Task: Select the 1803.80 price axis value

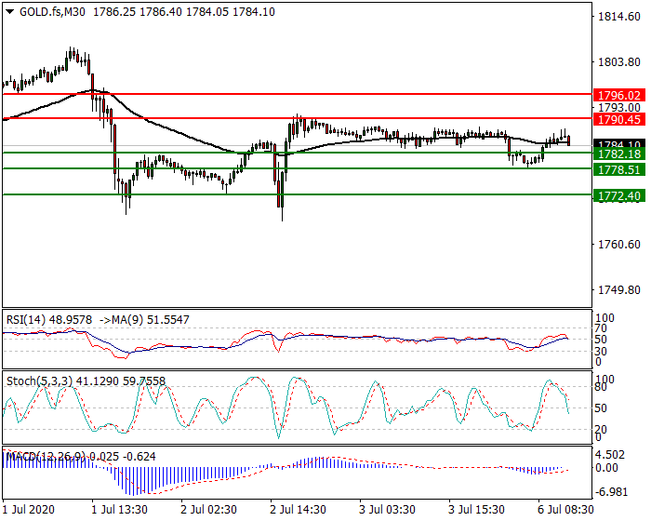Action: (x=619, y=62)
